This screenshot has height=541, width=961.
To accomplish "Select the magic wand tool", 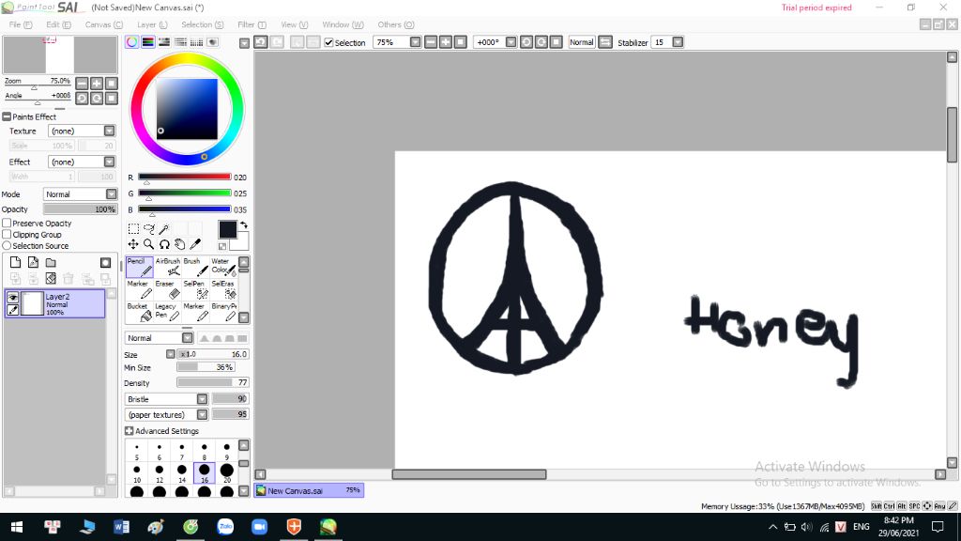I will (x=164, y=229).
